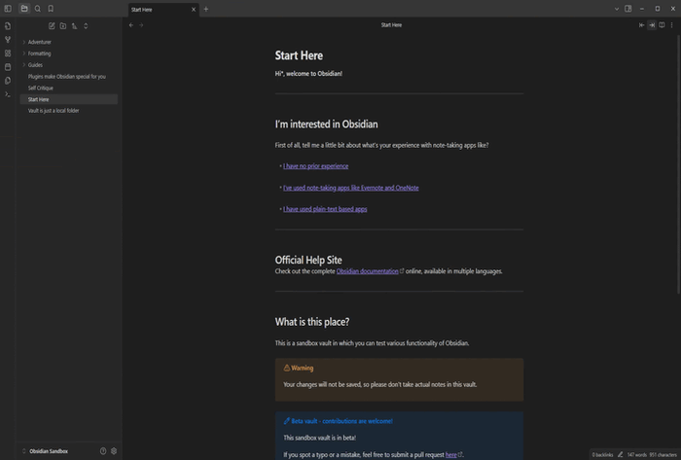Create a new folder icon
The width and height of the screenshot is (681, 460).
pos(63,26)
